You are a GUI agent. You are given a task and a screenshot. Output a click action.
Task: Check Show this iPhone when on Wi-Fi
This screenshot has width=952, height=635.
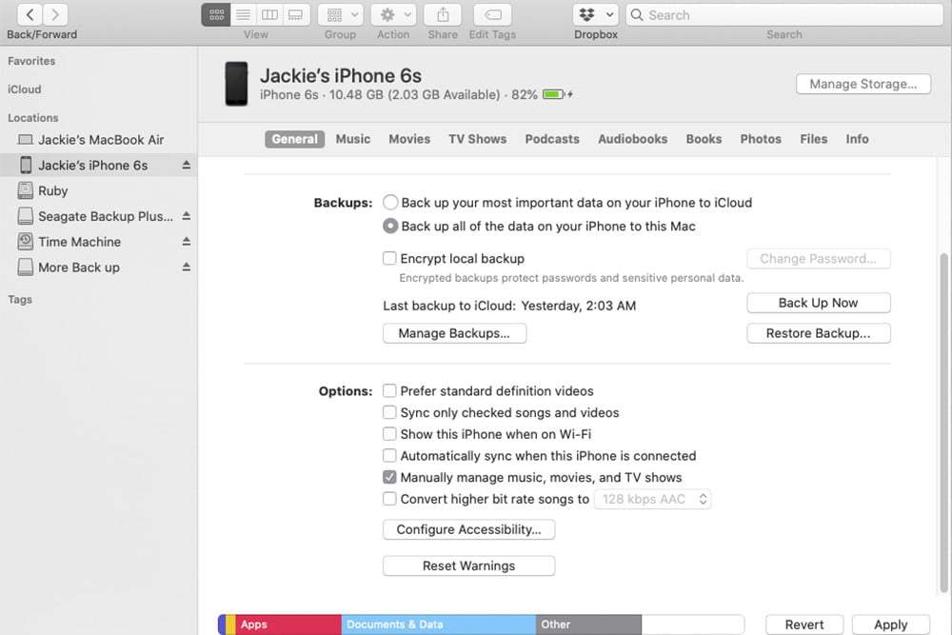click(x=389, y=434)
